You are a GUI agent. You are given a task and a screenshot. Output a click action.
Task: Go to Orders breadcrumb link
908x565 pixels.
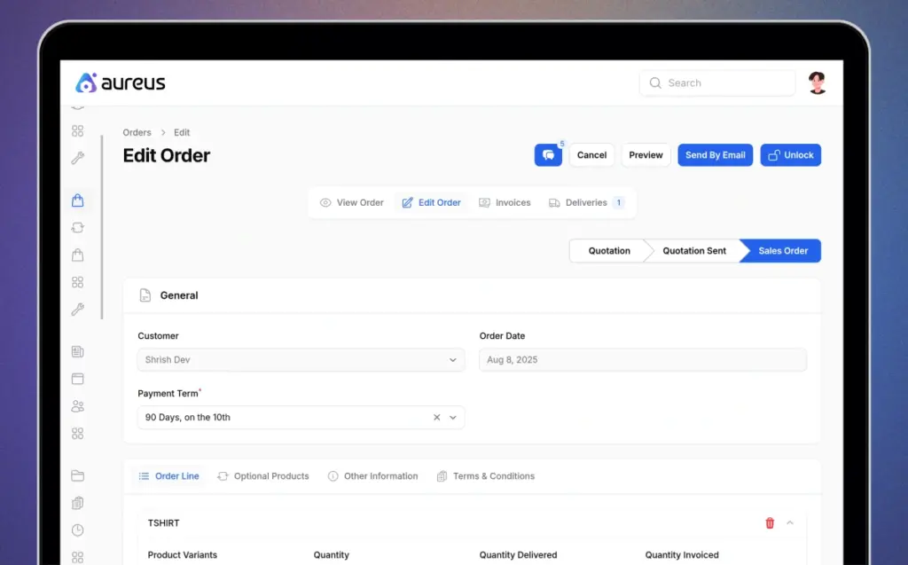(137, 133)
